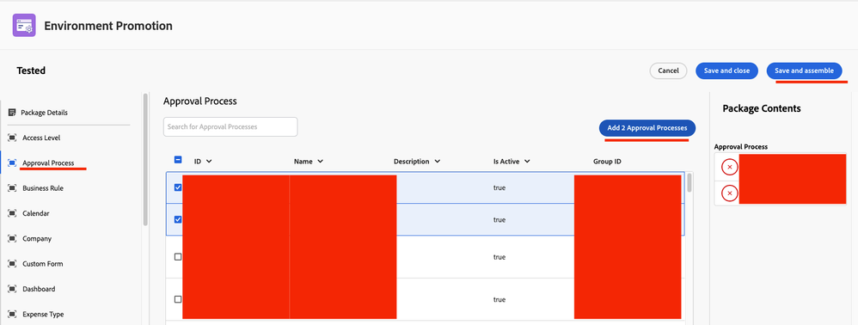Viewport: 858px width, 325px height.
Task: Remove first Approval Process from Package Contents
Action: pyautogui.click(x=729, y=167)
